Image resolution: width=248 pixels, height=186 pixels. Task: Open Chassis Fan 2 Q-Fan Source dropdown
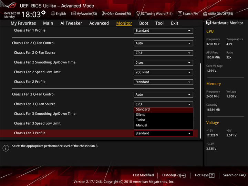163,53
